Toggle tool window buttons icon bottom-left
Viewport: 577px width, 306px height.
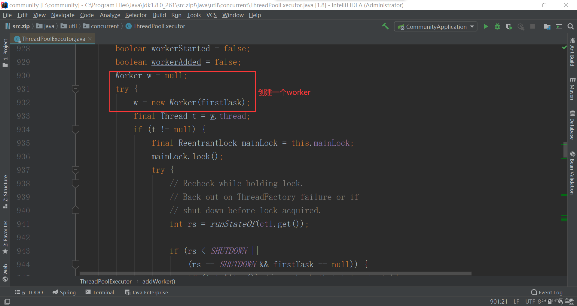pos(7,301)
